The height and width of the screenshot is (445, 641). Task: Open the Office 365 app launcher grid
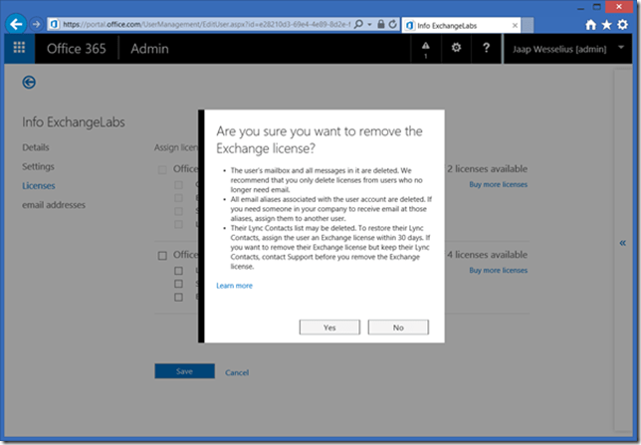pyautogui.click(x=19, y=49)
